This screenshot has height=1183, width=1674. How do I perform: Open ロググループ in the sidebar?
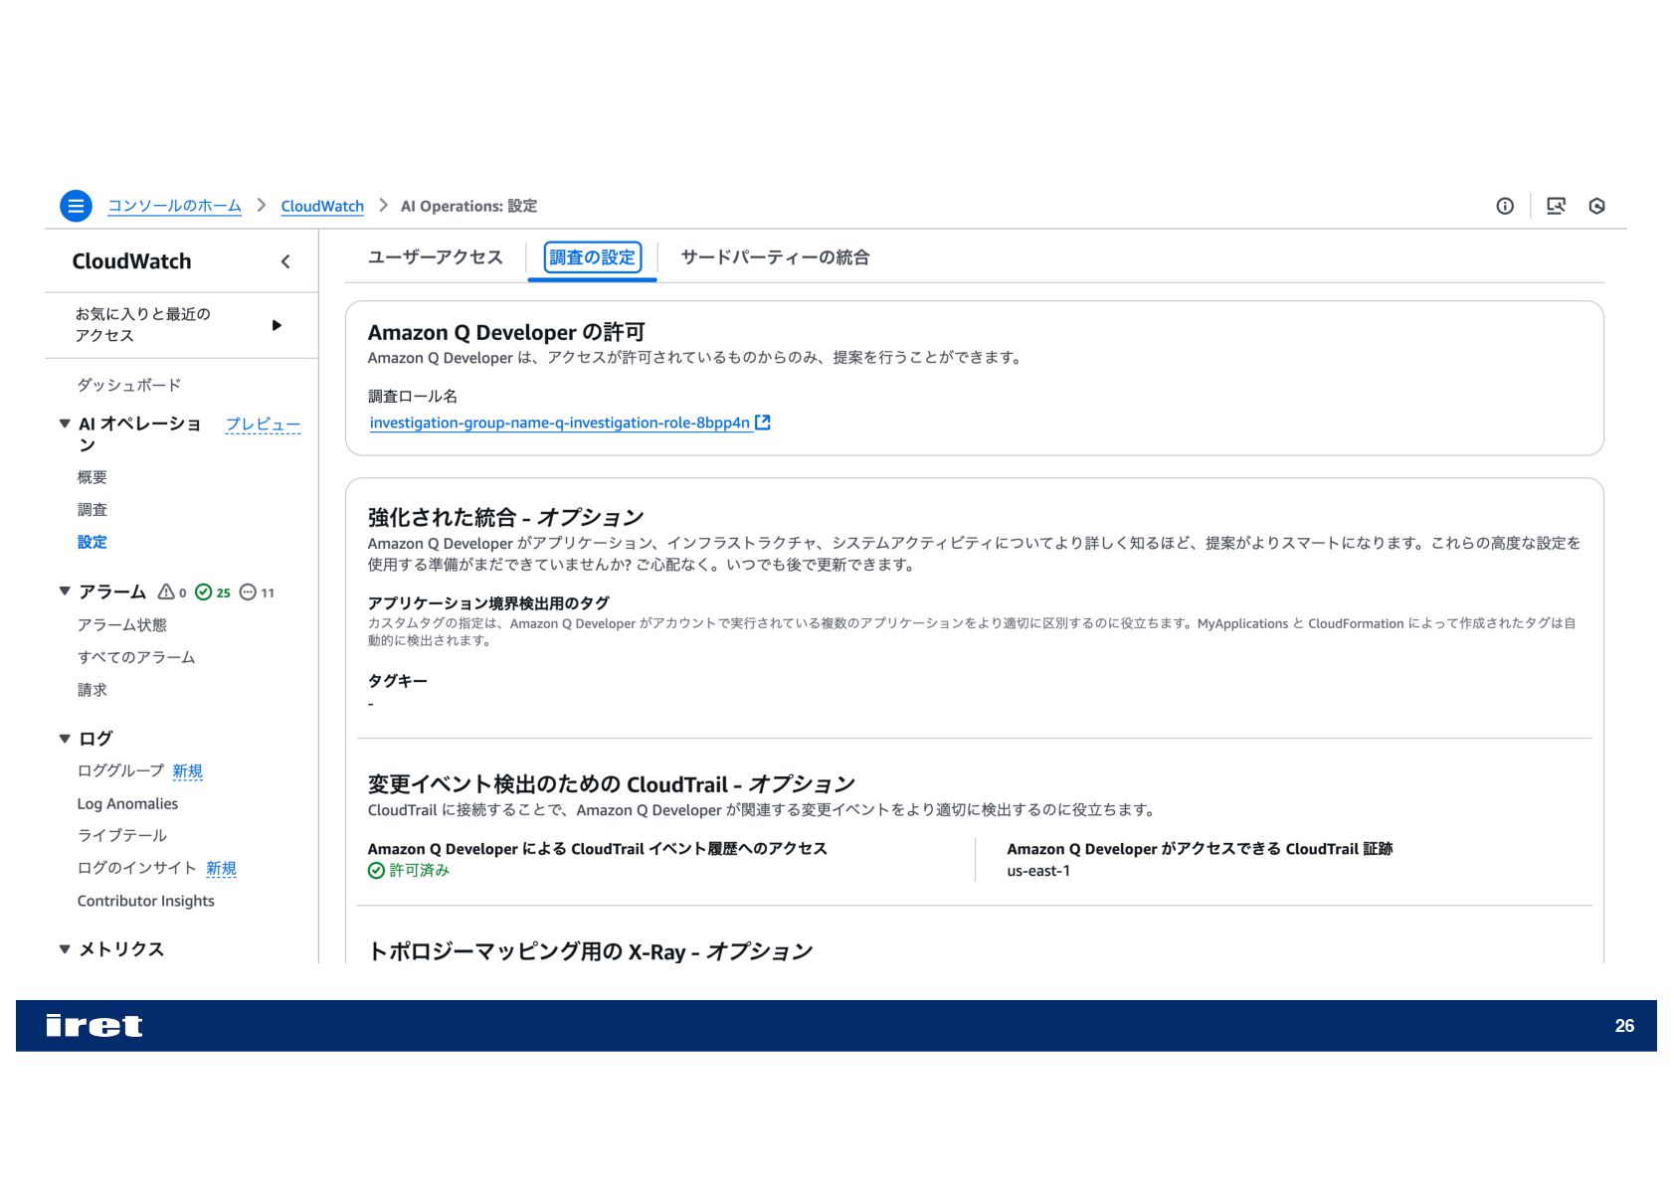coord(120,771)
